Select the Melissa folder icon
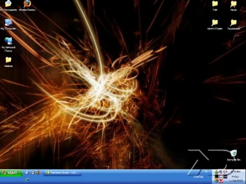Screen dimensions: 246x184 point(8,62)
